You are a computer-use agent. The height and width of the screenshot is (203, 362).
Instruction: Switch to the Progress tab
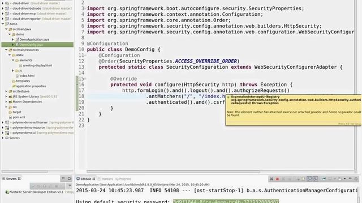pyautogui.click(x=123, y=179)
